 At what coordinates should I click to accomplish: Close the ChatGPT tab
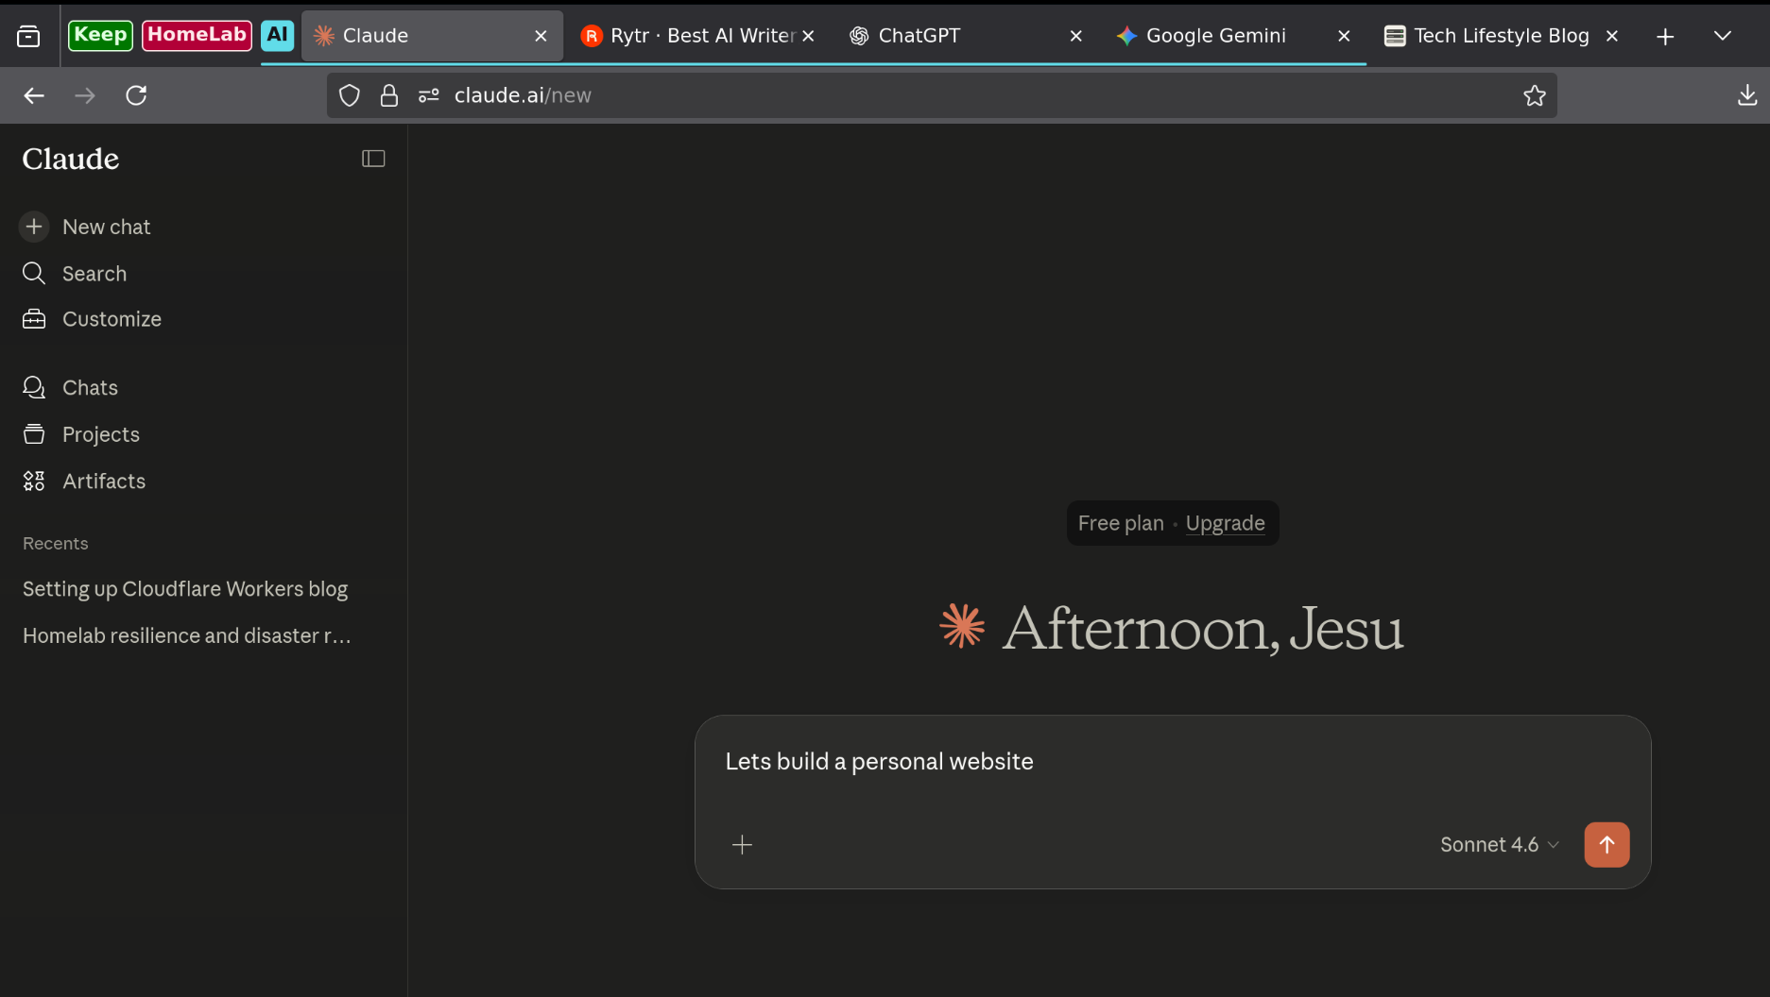coord(1075,36)
